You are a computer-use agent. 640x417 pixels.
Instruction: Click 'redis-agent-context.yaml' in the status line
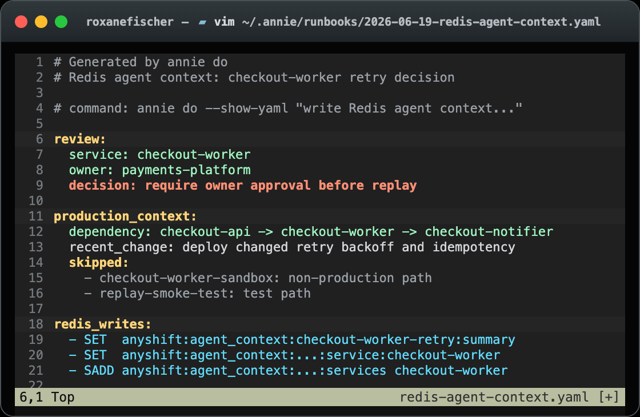(494, 397)
